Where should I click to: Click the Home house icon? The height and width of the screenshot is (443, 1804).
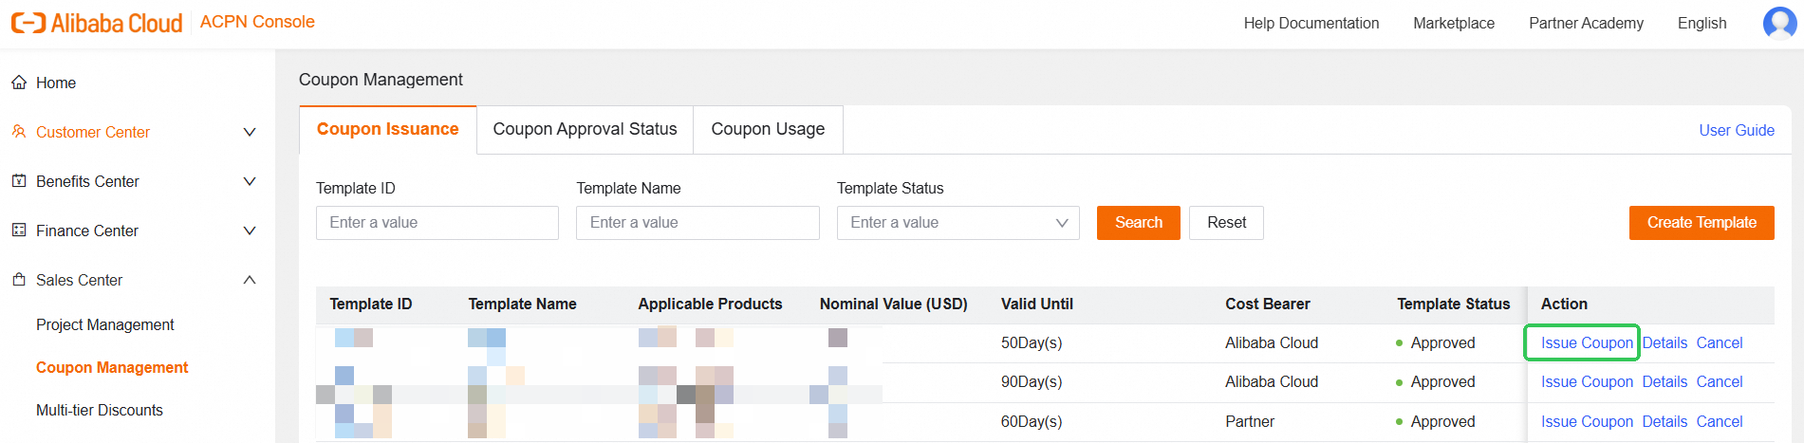pos(19,83)
